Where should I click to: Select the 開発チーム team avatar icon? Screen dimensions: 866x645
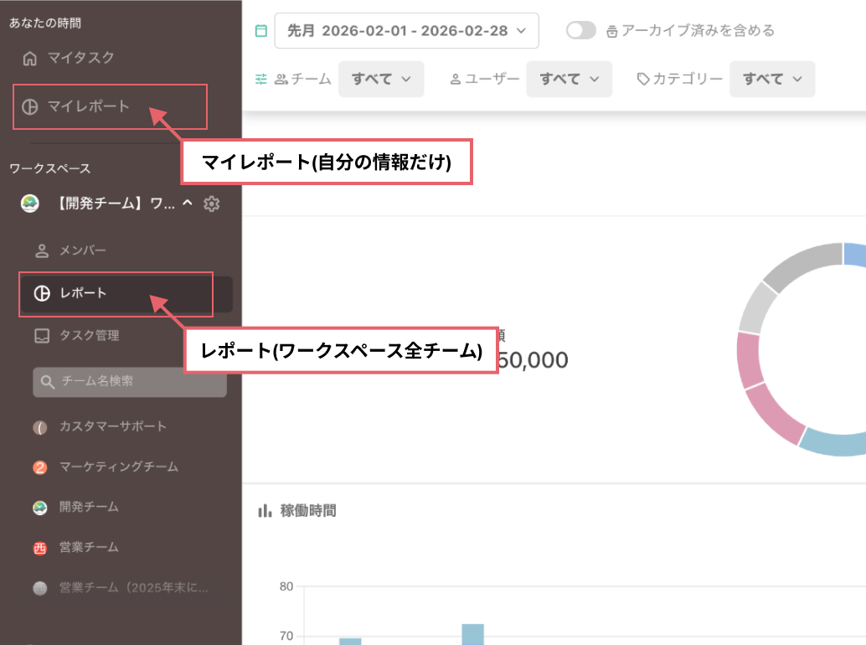point(39,507)
